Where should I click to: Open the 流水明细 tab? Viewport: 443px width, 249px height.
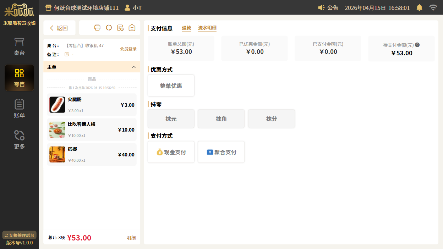point(207,28)
